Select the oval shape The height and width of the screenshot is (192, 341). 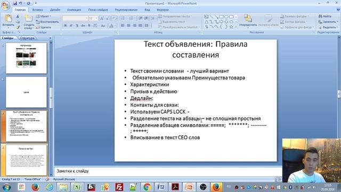click(x=226, y=17)
